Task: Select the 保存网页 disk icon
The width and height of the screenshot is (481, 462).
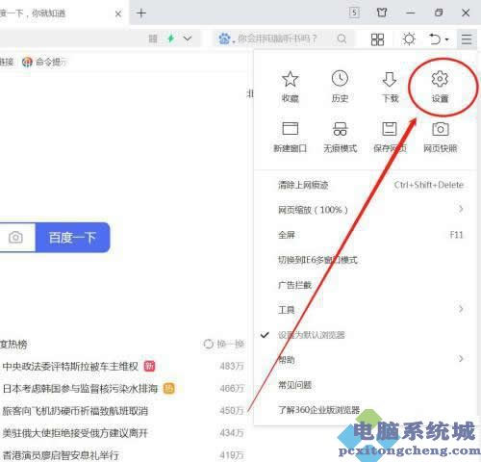Action: pyautogui.click(x=390, y=137)
